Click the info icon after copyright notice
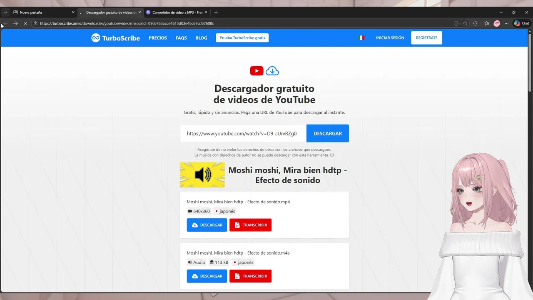This screenshot has height=300, width=533. coord(332,155)
